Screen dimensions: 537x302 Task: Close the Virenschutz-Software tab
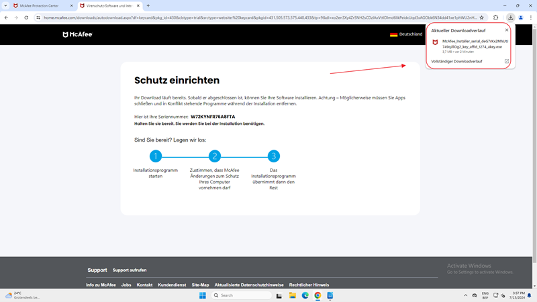pyautogui.click(x=138, y=6)
